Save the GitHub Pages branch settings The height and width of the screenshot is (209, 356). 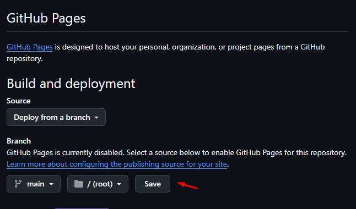153,184
